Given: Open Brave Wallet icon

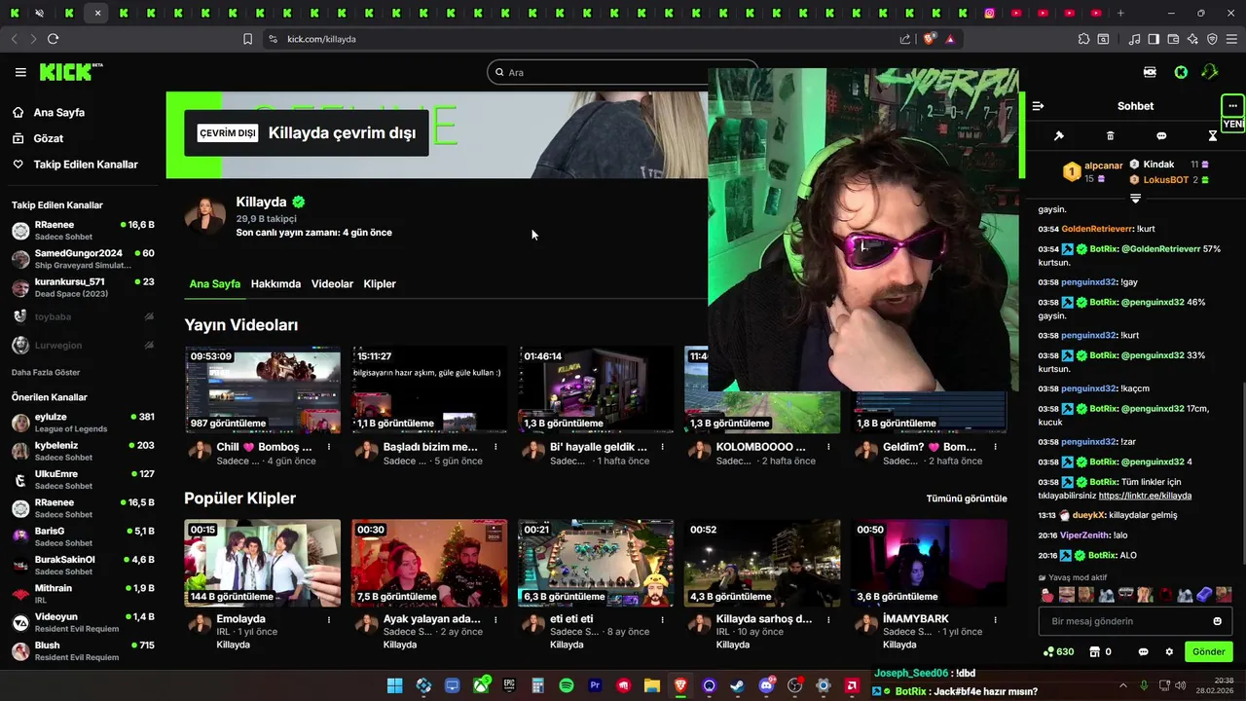Looking at the screenshot, I should click(1173, 39).
